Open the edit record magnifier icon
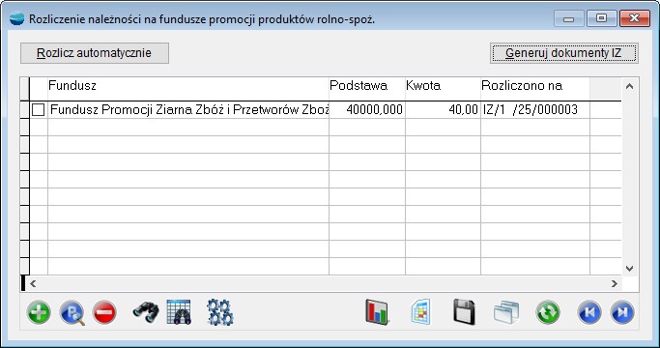Screen dimensions: 660x348 72,312
